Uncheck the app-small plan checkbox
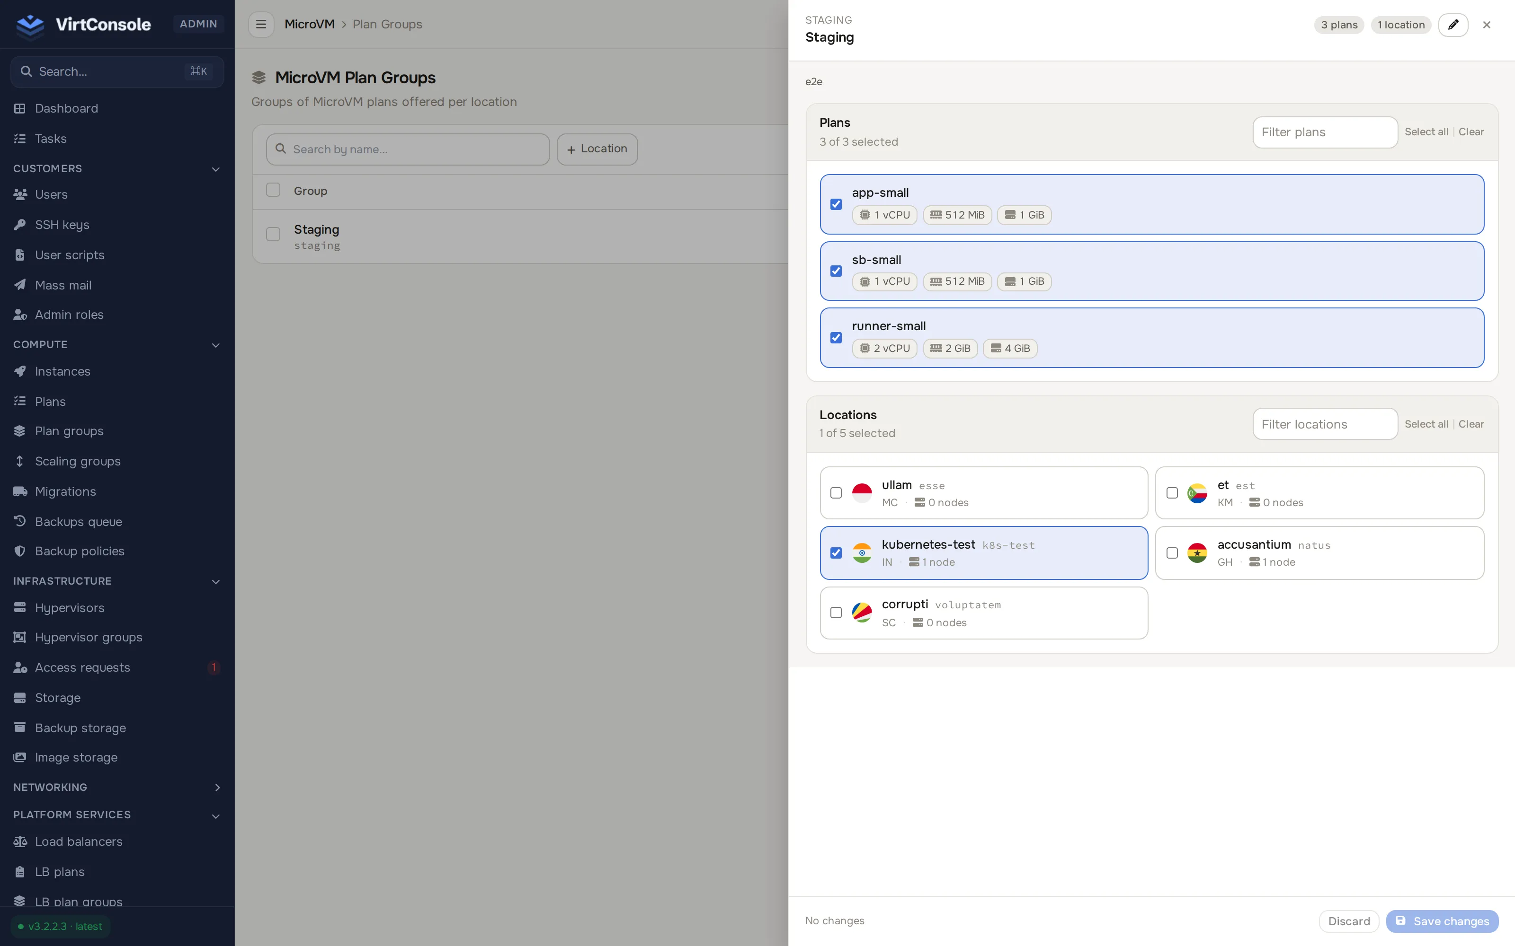 (836, 204)
